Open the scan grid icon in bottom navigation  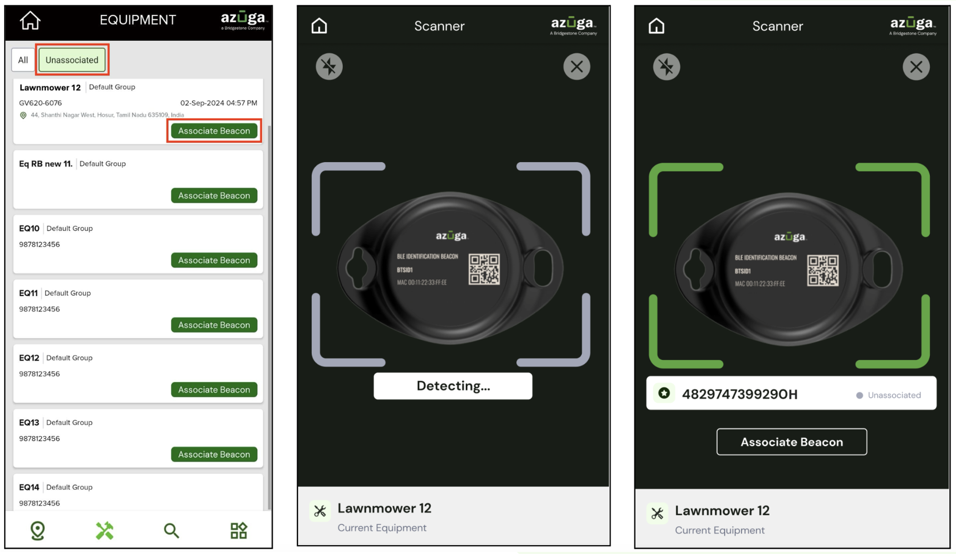238,530
